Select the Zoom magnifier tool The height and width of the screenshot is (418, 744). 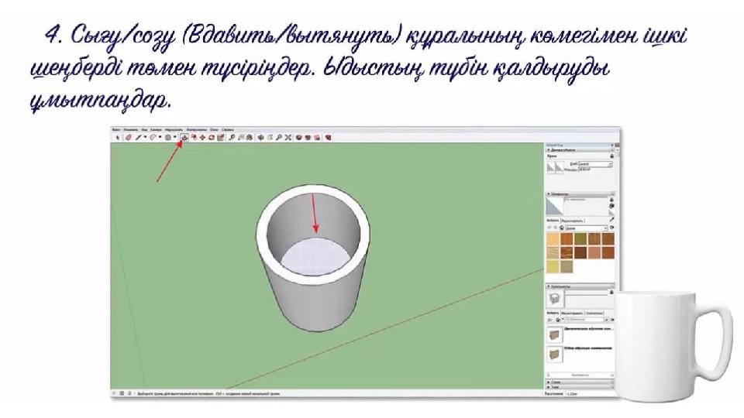[279, 138]
